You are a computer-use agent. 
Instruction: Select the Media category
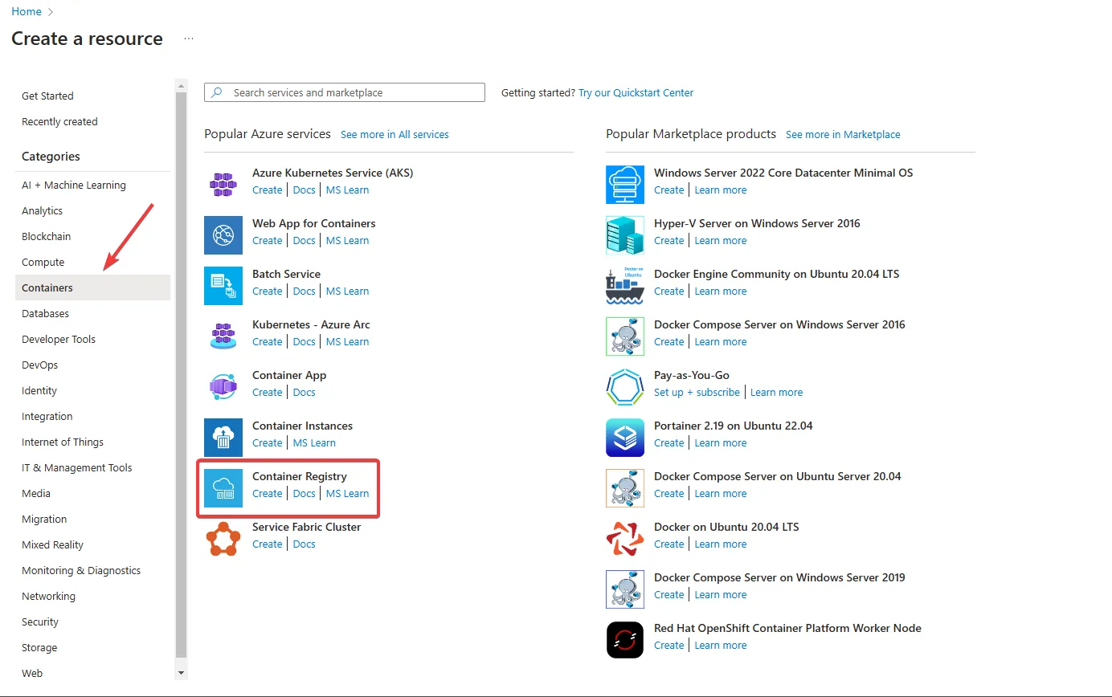click(92, 493)
